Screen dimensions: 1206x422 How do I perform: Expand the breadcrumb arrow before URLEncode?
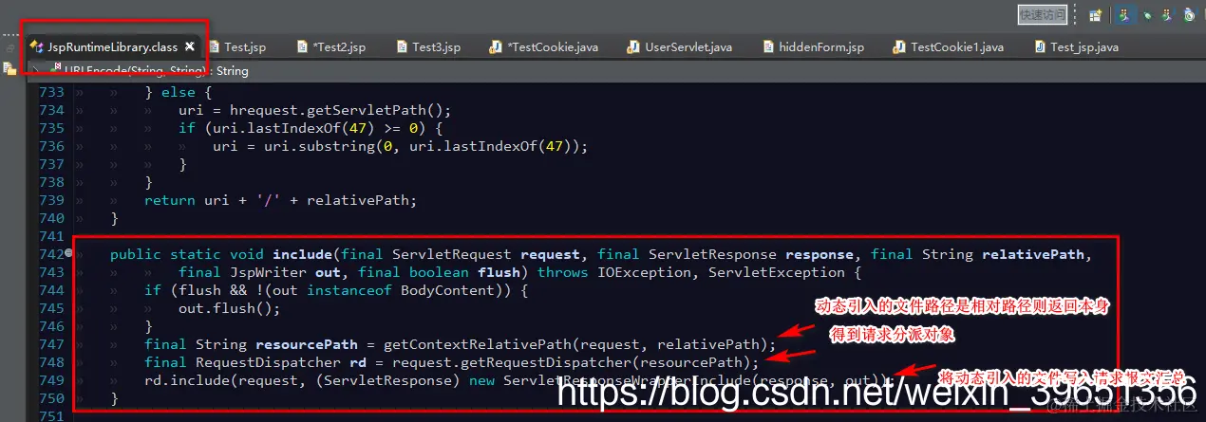click(x=36, y=70)
